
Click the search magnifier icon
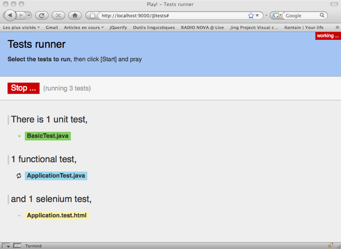pyautogui.click(x=322, y=15)
